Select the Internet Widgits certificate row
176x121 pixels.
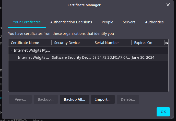click(x=88, y=57)
